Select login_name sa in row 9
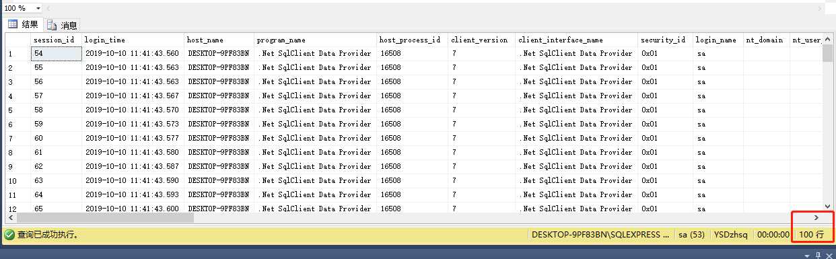The height and width of the screenshot is (259, 836). [x=718, y=166]
